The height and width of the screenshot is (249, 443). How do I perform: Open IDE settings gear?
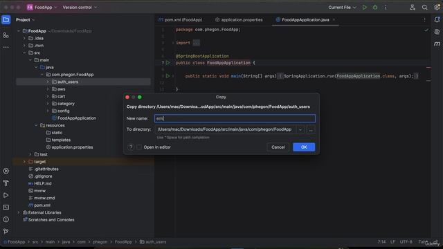coord(437,8)
